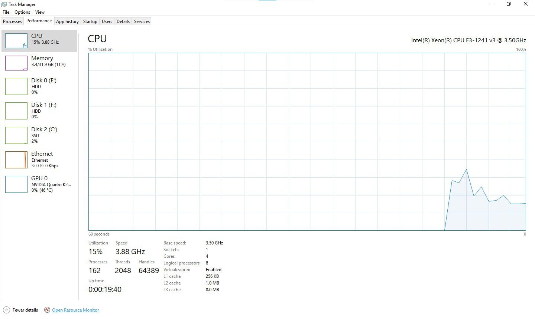Click the 15% utilization value

click(x=95, y=251)
